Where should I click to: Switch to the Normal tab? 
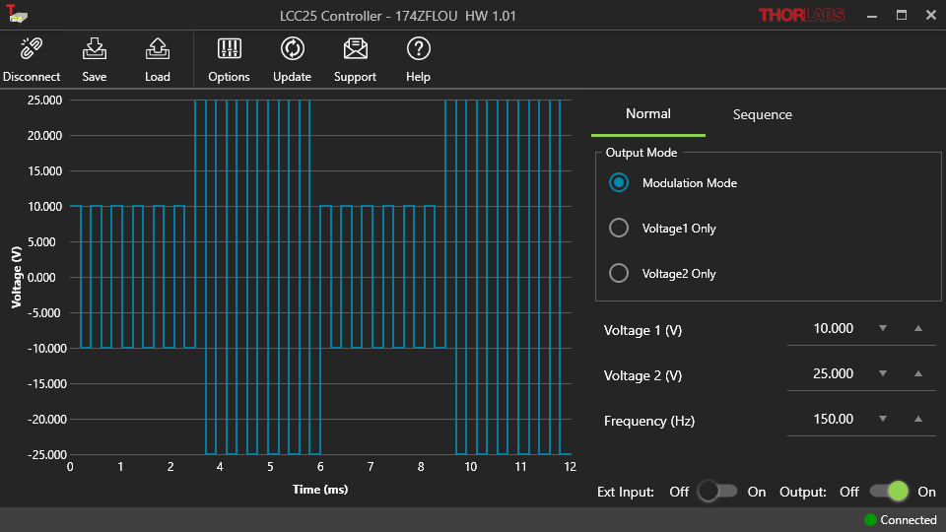tap(647, 114)
